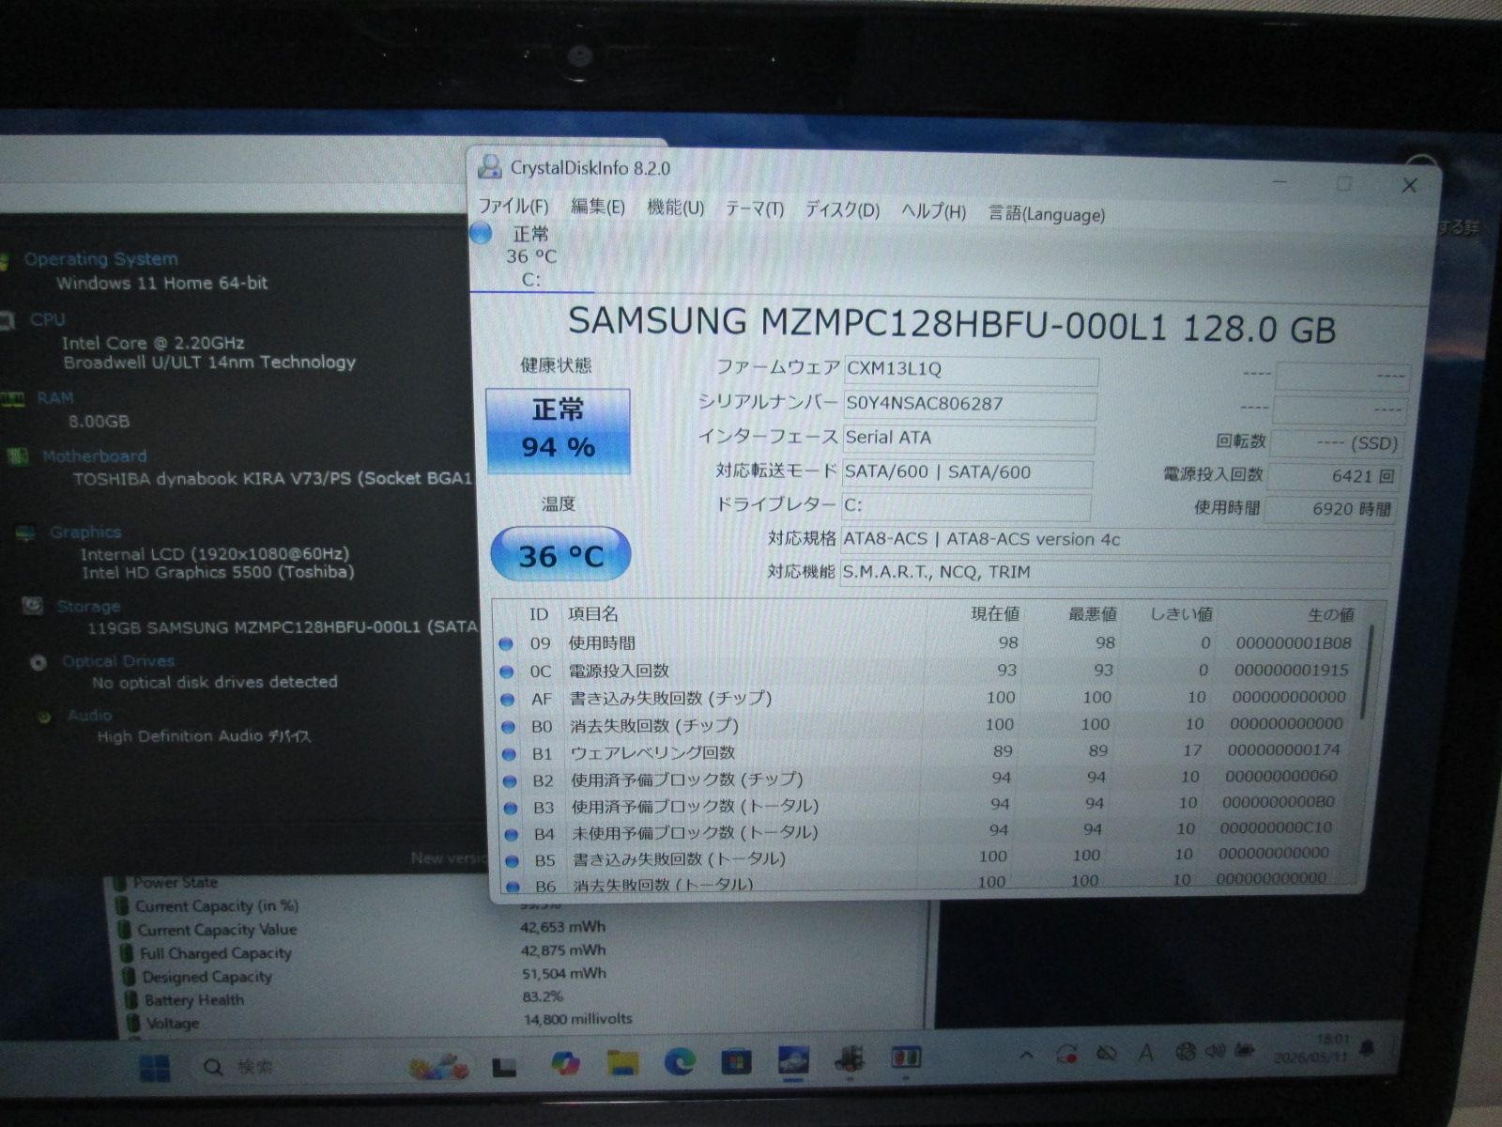
Task: Expand the system tray hidden icons chevron
Action: tap(1027, 1056)
